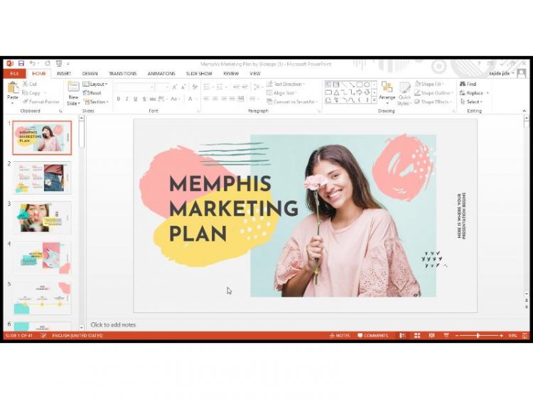
Task: Switch to Reading View icon
Action: tap(431, 336)
